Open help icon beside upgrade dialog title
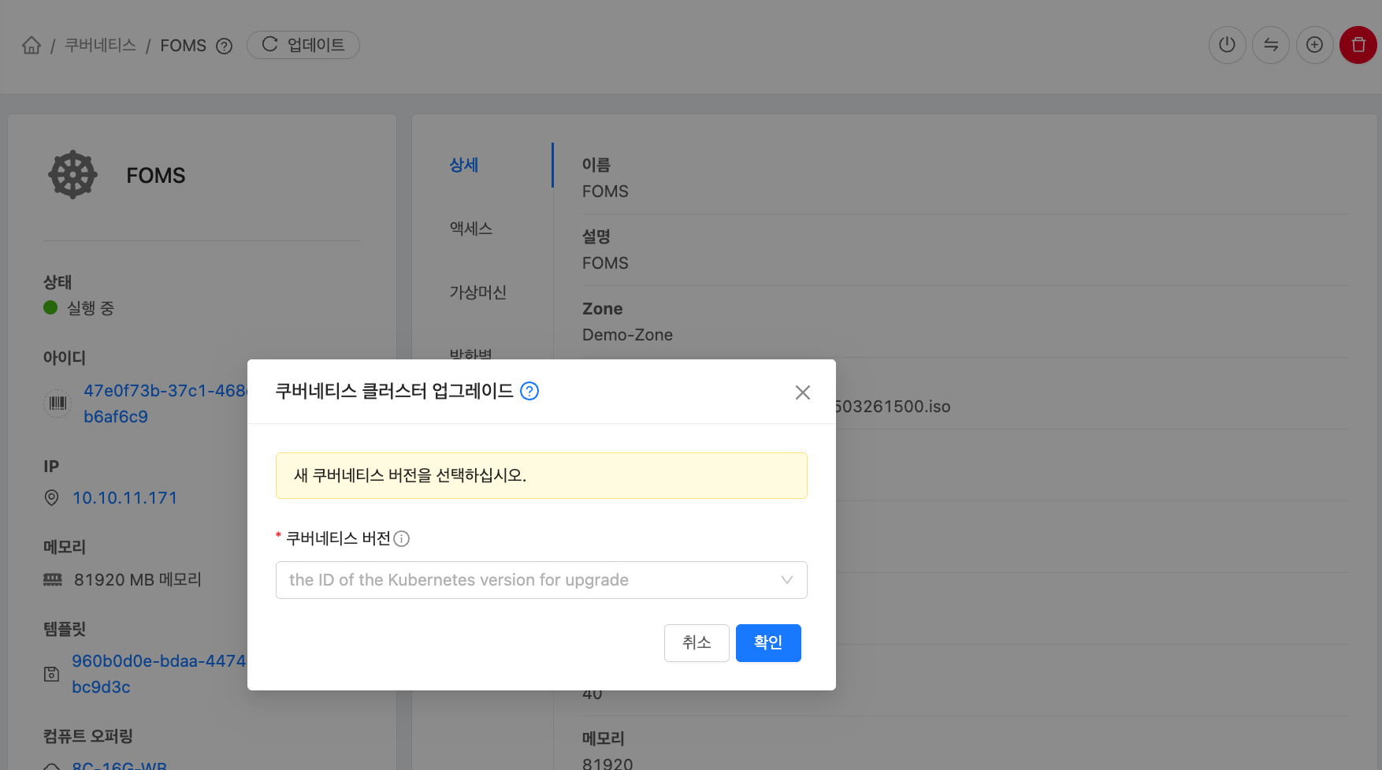The height and width of the screenshot is (770, 1382). (x=529, y=391)
